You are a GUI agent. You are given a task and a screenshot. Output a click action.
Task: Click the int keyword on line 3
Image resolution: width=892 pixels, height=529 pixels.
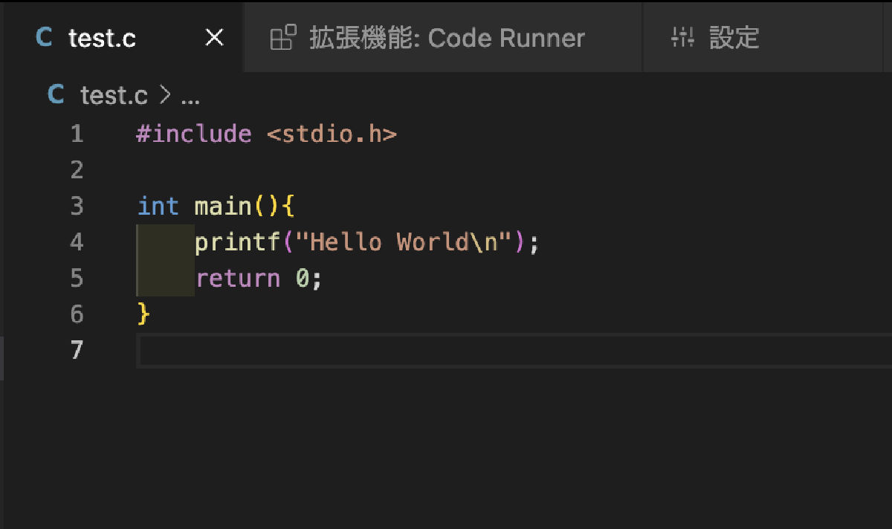click(x=158, y=206)
